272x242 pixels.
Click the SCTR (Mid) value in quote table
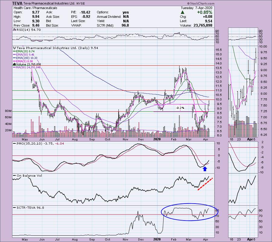point(125,25)
